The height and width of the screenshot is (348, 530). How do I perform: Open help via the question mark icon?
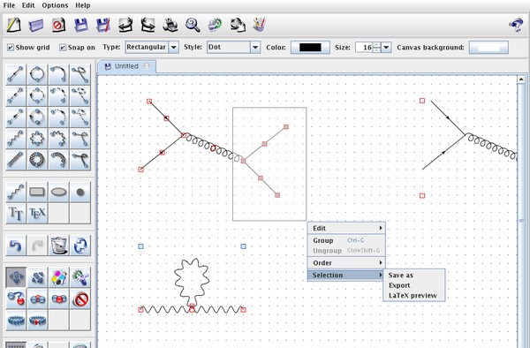pyautogui.click(x=516, y=25)
